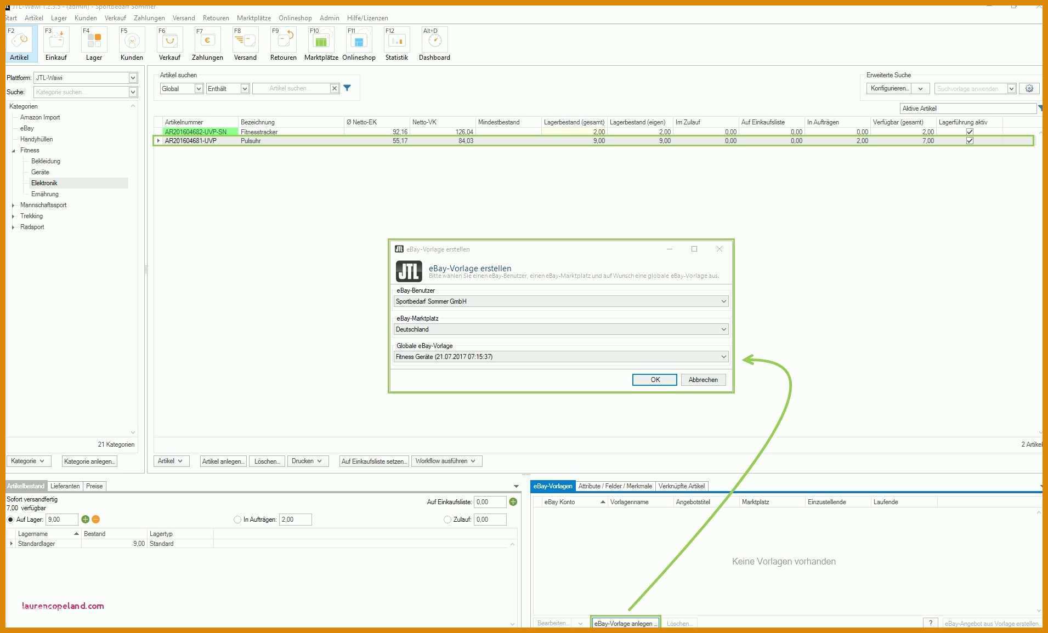This screenshot has width=1048, height=633.
Task: Collapse the Fitness category
Action: pos(13,151)
